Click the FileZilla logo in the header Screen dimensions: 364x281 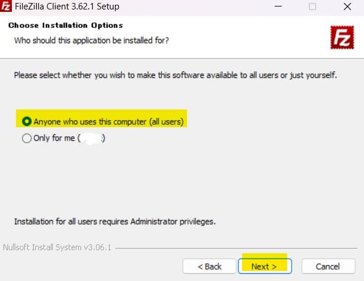pyautogui.click(x=342, y=37)
